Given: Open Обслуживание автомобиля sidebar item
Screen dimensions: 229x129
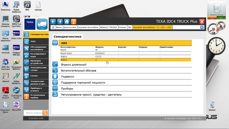Looking at the screenshot, I should [x=36, y=48].
